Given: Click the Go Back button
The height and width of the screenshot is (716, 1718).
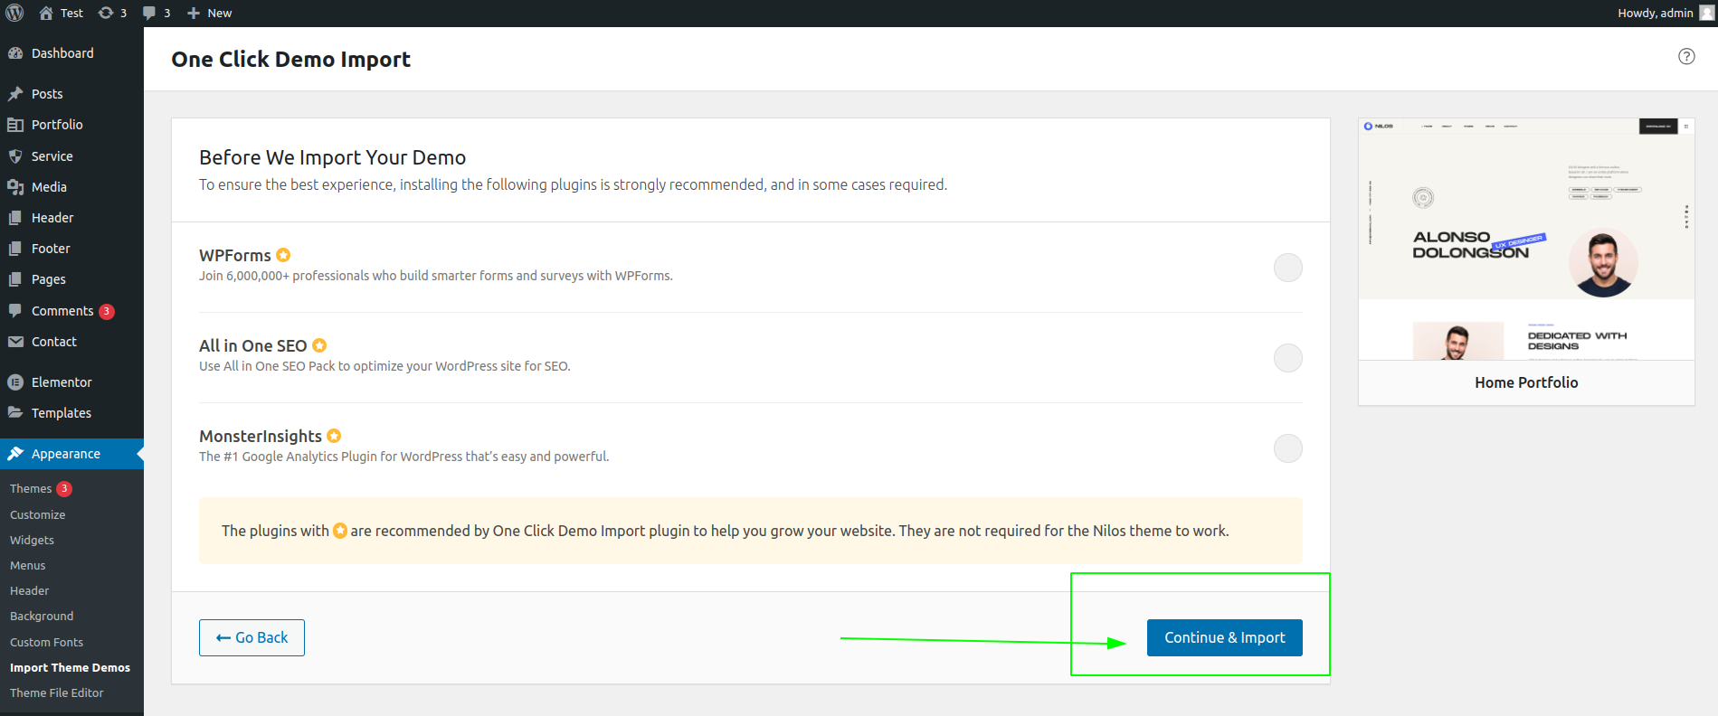Looking at the screenshot, I should [x=252, y=637].
